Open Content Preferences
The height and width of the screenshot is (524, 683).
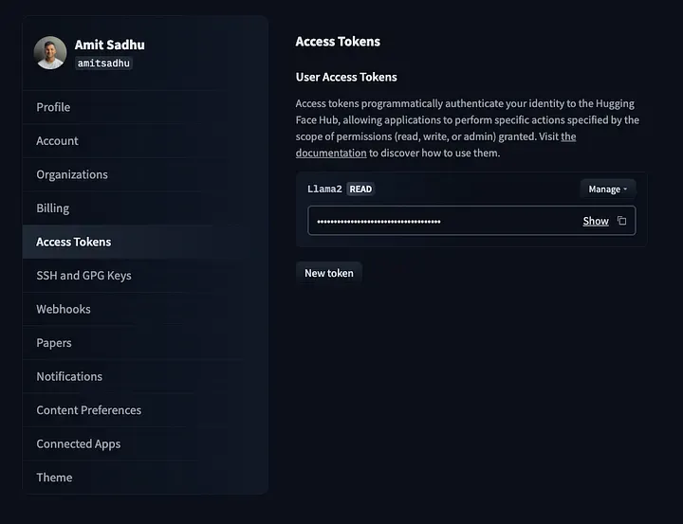point(89,410)
